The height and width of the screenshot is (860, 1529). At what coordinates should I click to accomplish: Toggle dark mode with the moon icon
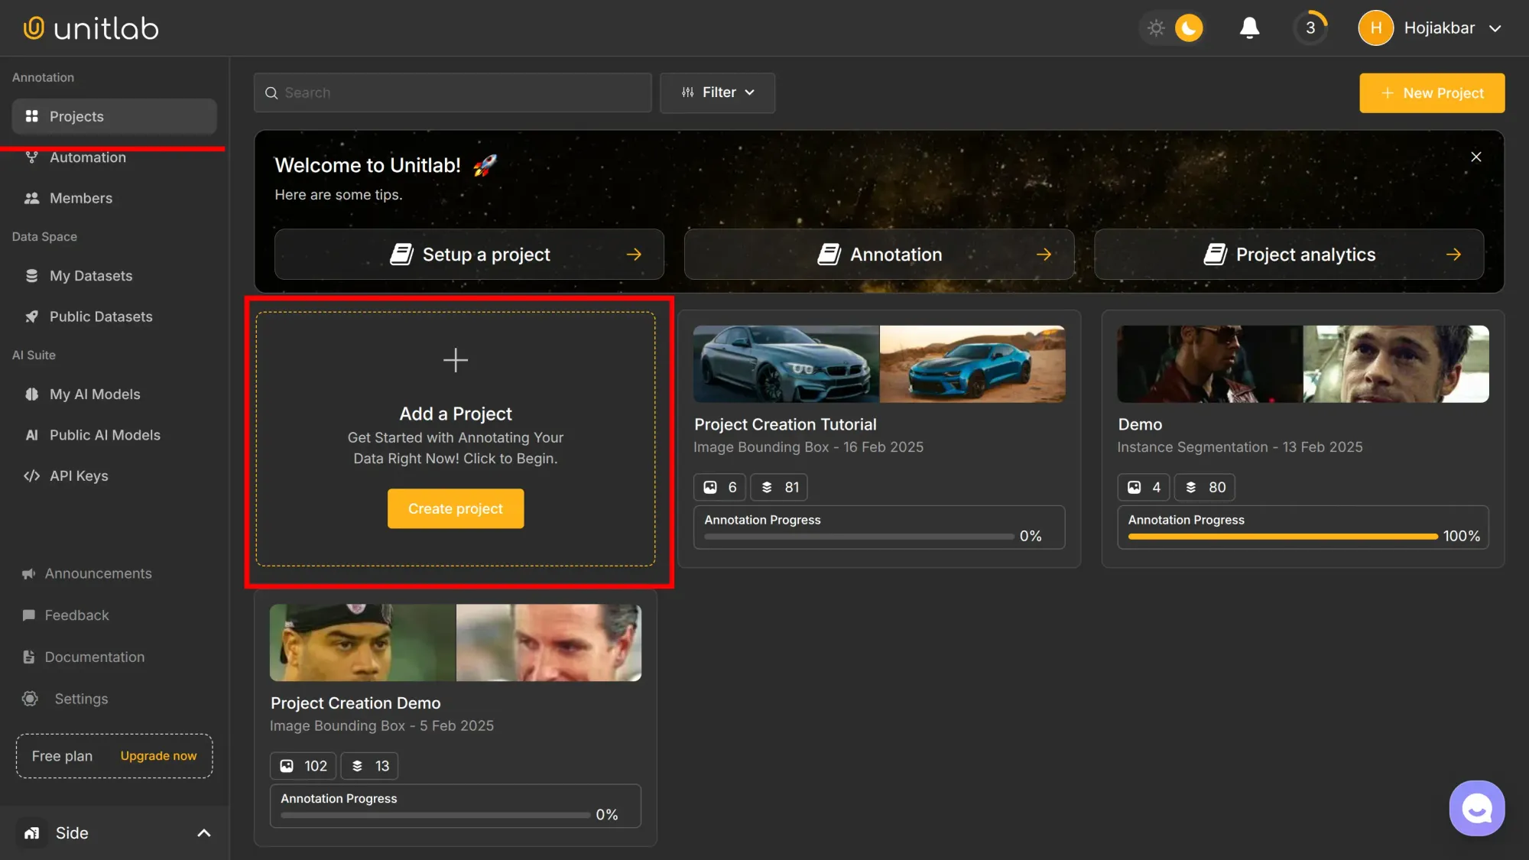point(1187,28)
